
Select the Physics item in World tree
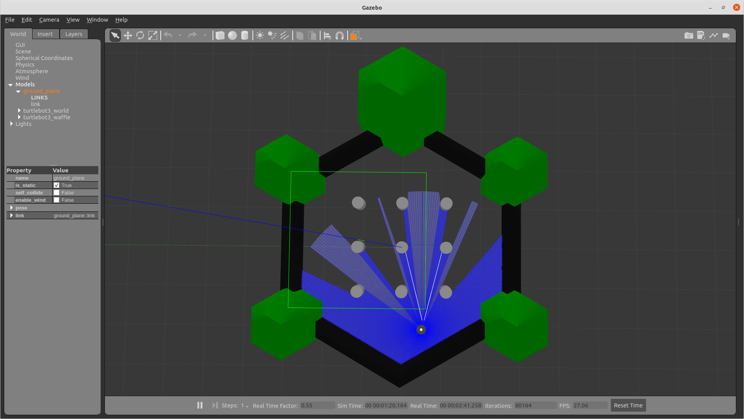(25, 65)
